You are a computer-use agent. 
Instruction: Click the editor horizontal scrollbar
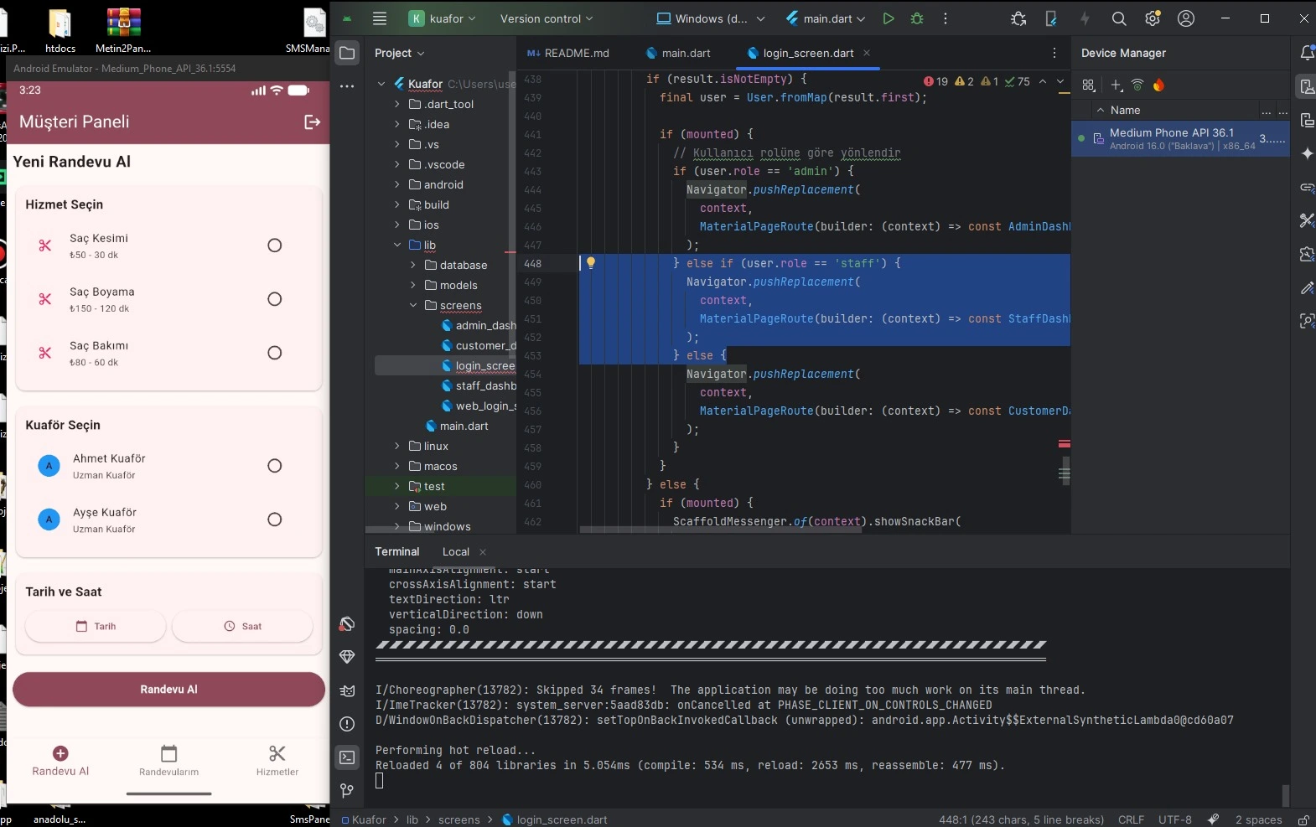point(721,530)
